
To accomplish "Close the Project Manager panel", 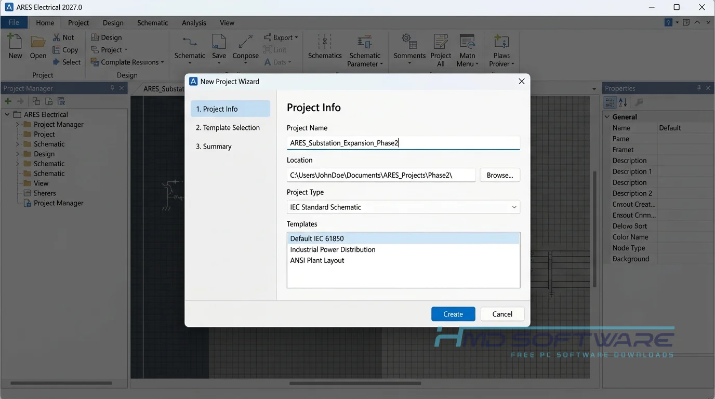I will click(x=122, y=88).
